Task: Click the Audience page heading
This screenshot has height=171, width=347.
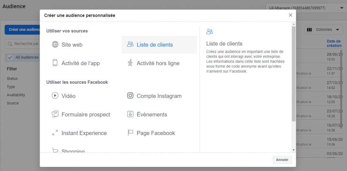Action: [14, 6]
